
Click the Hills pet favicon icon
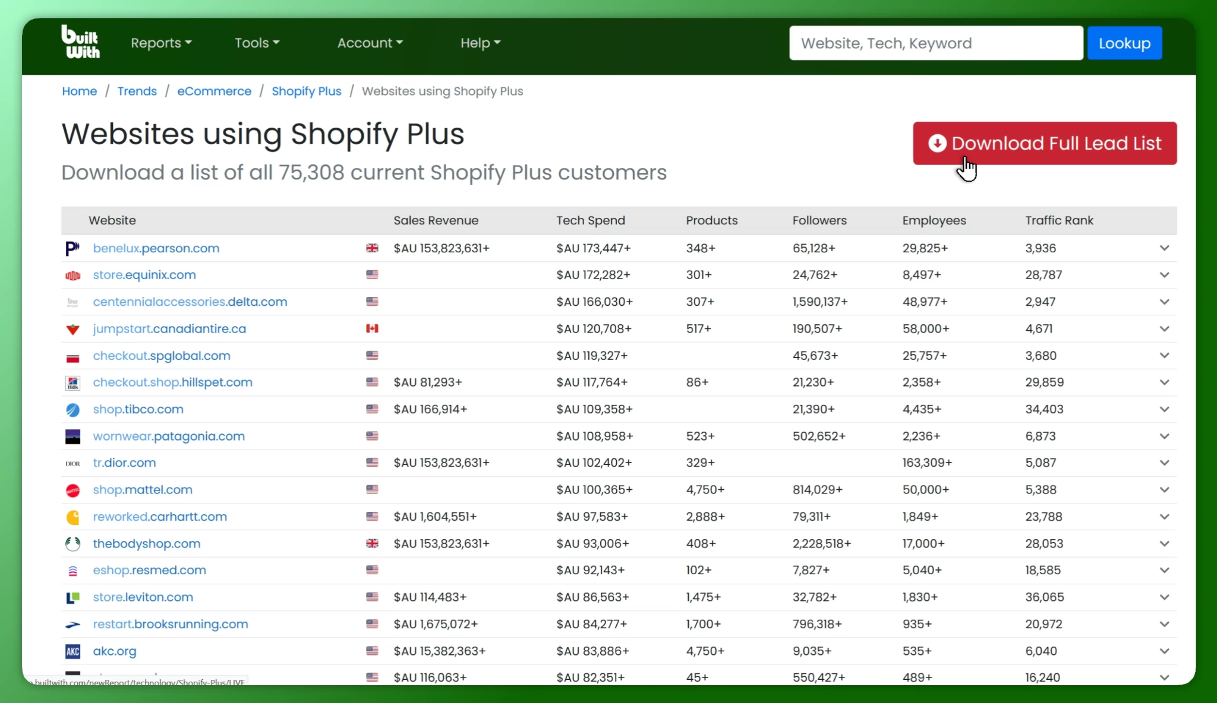pyautogui.click(x=72, y=383)
